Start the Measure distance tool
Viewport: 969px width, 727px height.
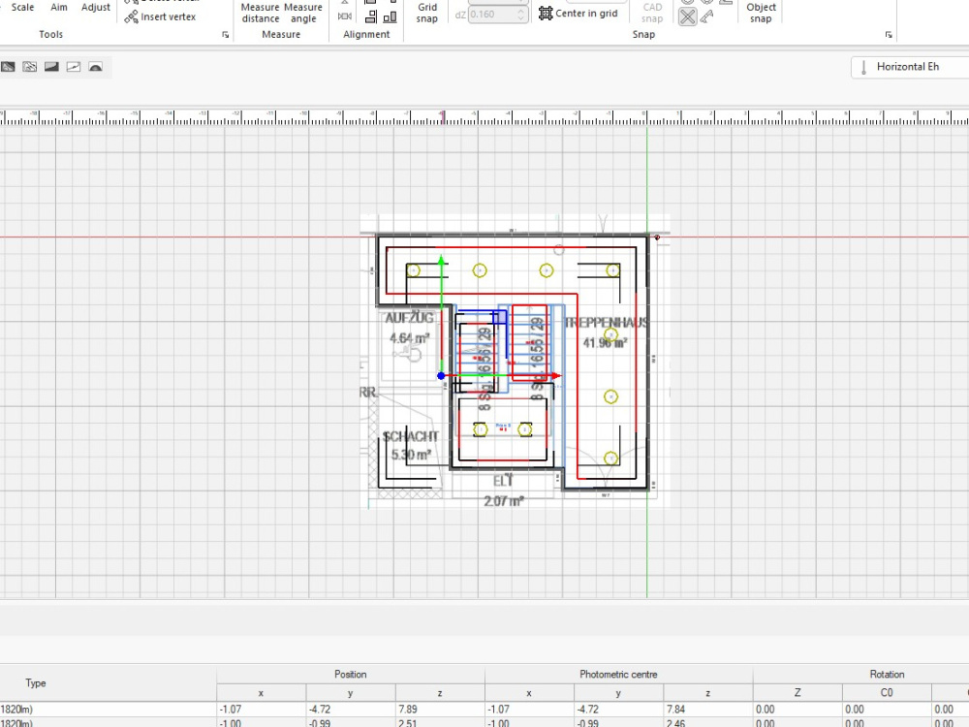click(260, 13)
